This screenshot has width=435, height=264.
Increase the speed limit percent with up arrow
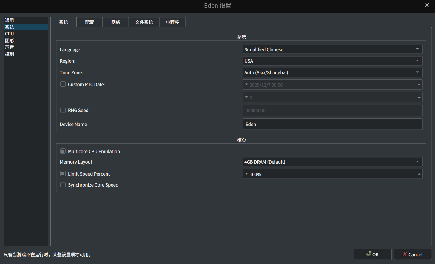click(419, 174)
